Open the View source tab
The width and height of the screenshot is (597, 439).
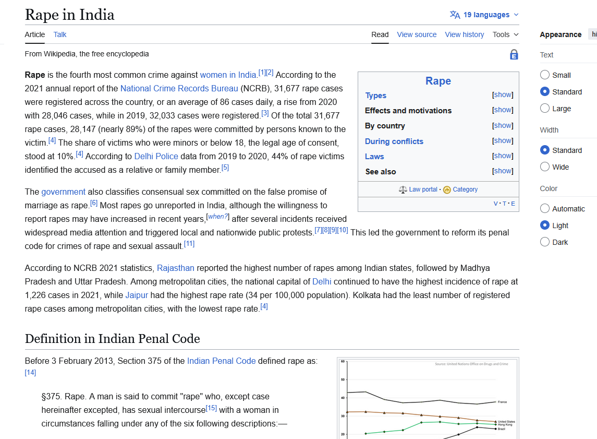(417, 34)
